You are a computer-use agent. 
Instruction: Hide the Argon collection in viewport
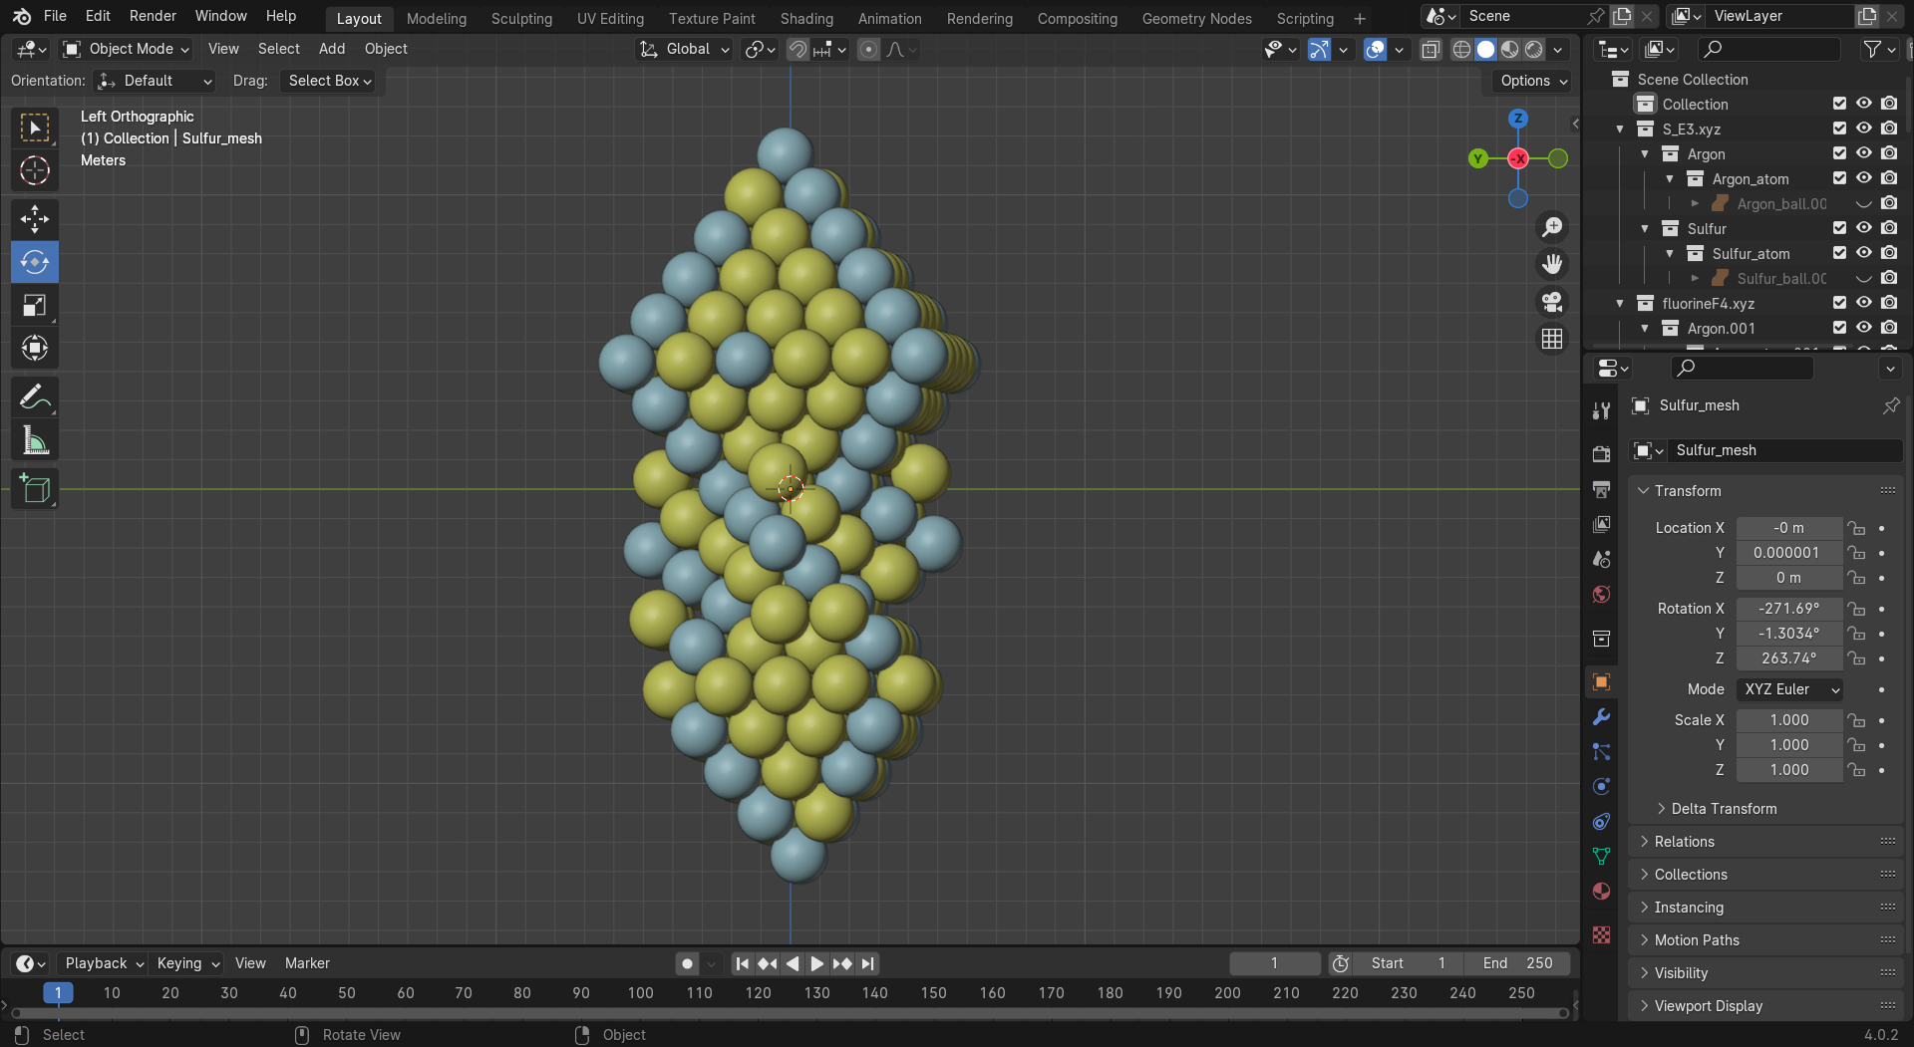tap(1863, 153)
